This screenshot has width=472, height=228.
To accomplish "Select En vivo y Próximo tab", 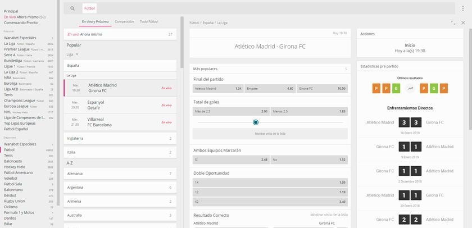I will pos(95,22).
